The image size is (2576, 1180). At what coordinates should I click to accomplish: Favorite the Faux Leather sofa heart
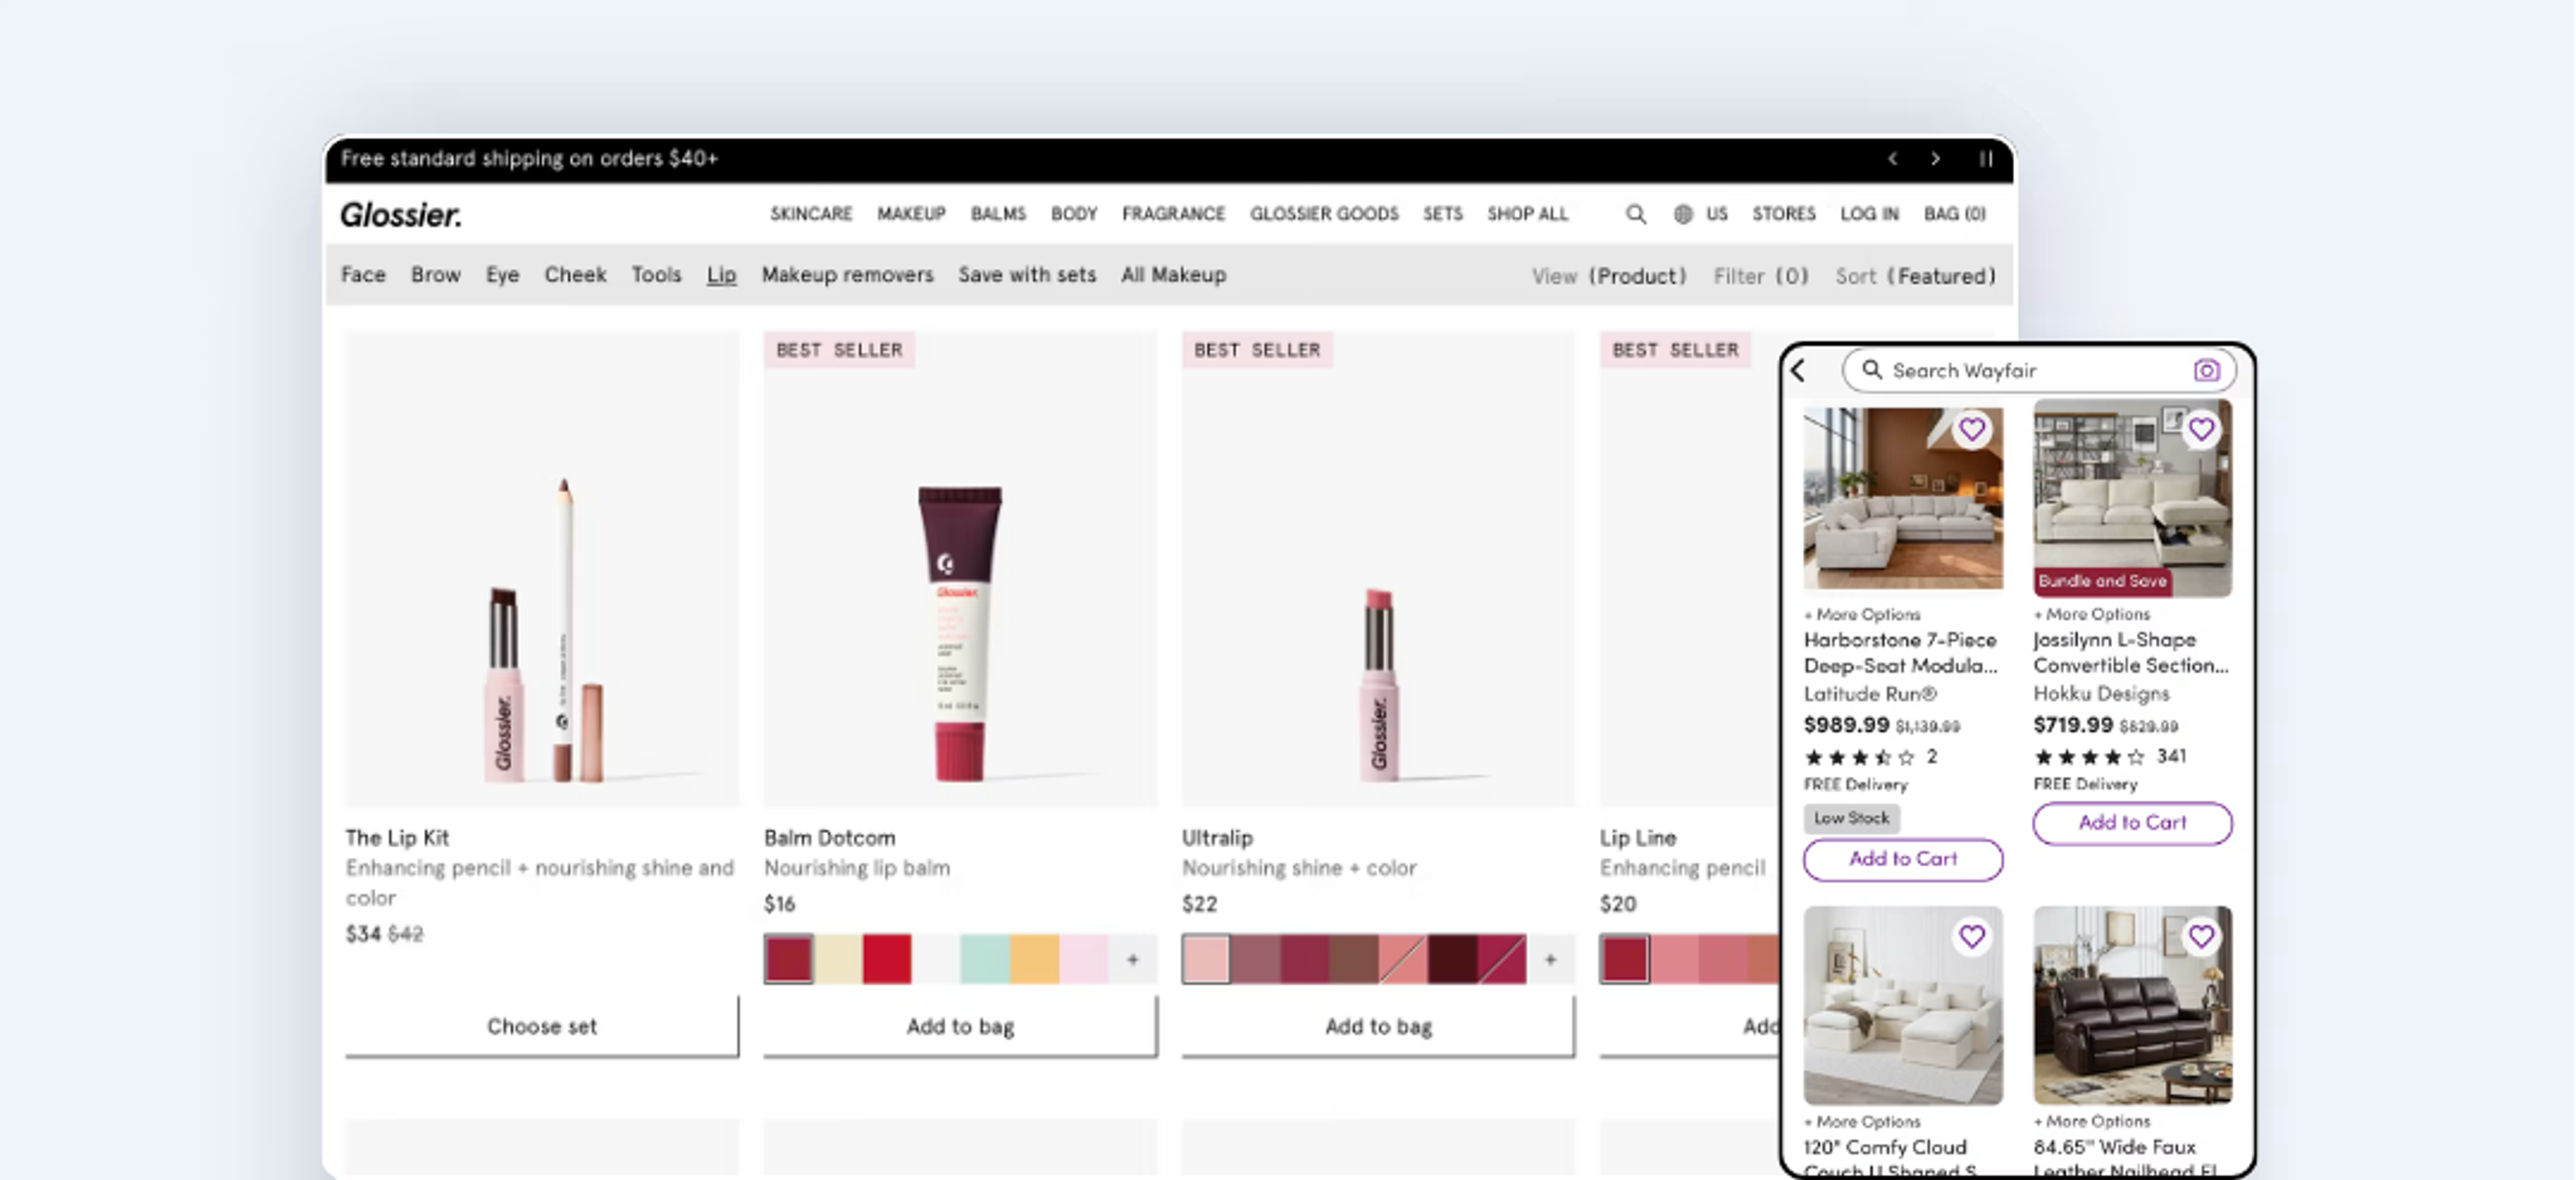coord(2200,936)
